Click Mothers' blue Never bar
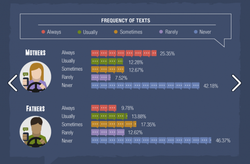 145,86
